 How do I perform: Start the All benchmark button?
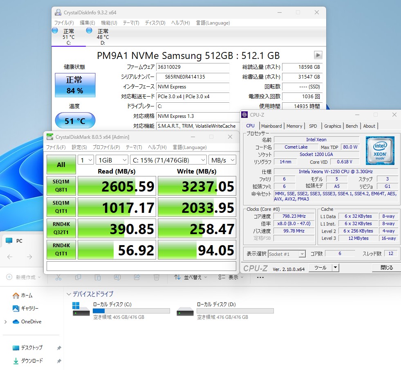61,165
